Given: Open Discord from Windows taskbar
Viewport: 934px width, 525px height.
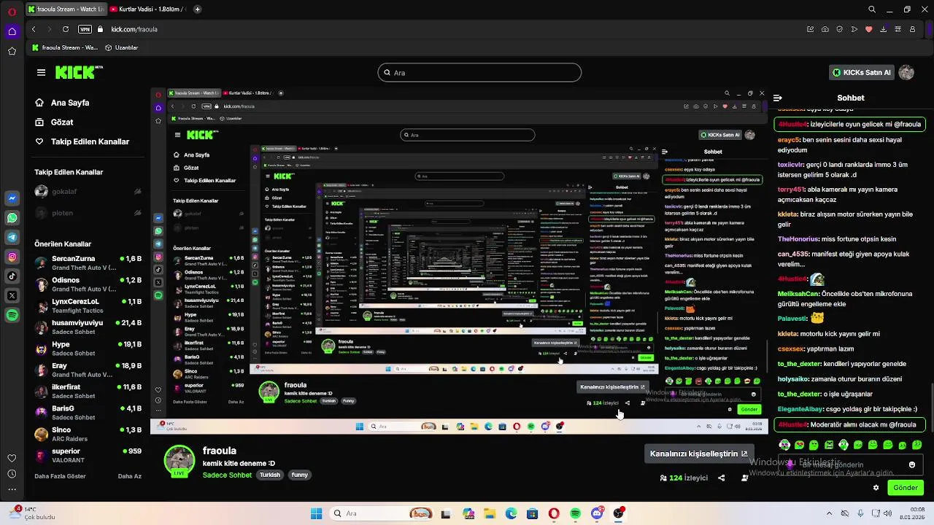Looking at the screenshot, I should [x=597, y=513].
